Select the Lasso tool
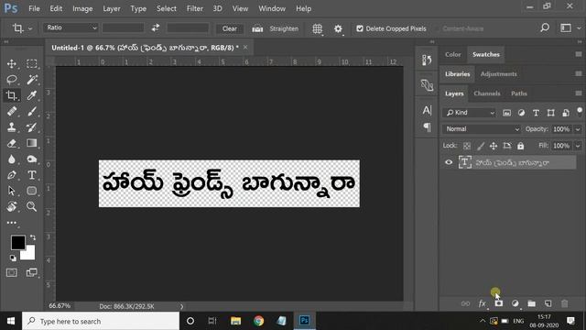Viewport: 586px width, 330px height. coord(12,80)
